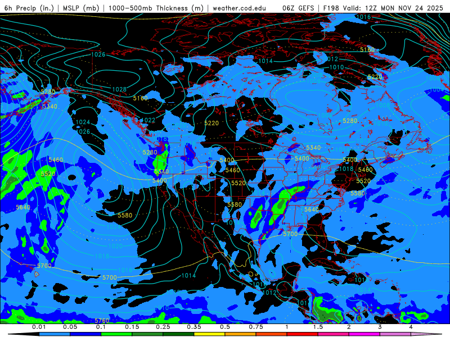Click the red-orange 0.75 legend swatch
This screenshot has width=450, height=337.
(x=272, y=334)
